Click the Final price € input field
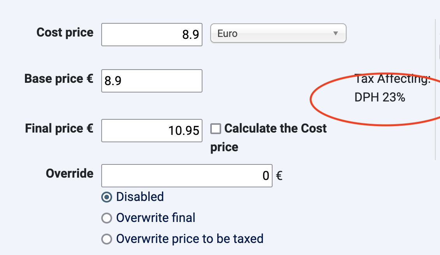This screenshot has width=440, height=255. point(151,131)
